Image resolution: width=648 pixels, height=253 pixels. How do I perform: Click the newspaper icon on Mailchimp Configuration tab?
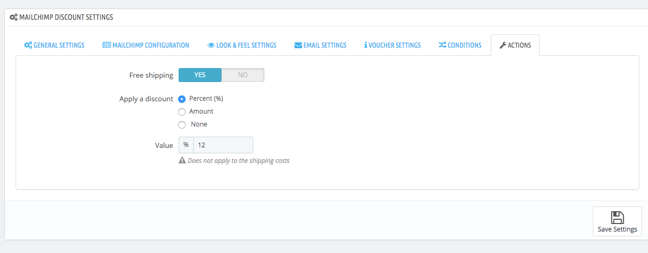[107, 46]
